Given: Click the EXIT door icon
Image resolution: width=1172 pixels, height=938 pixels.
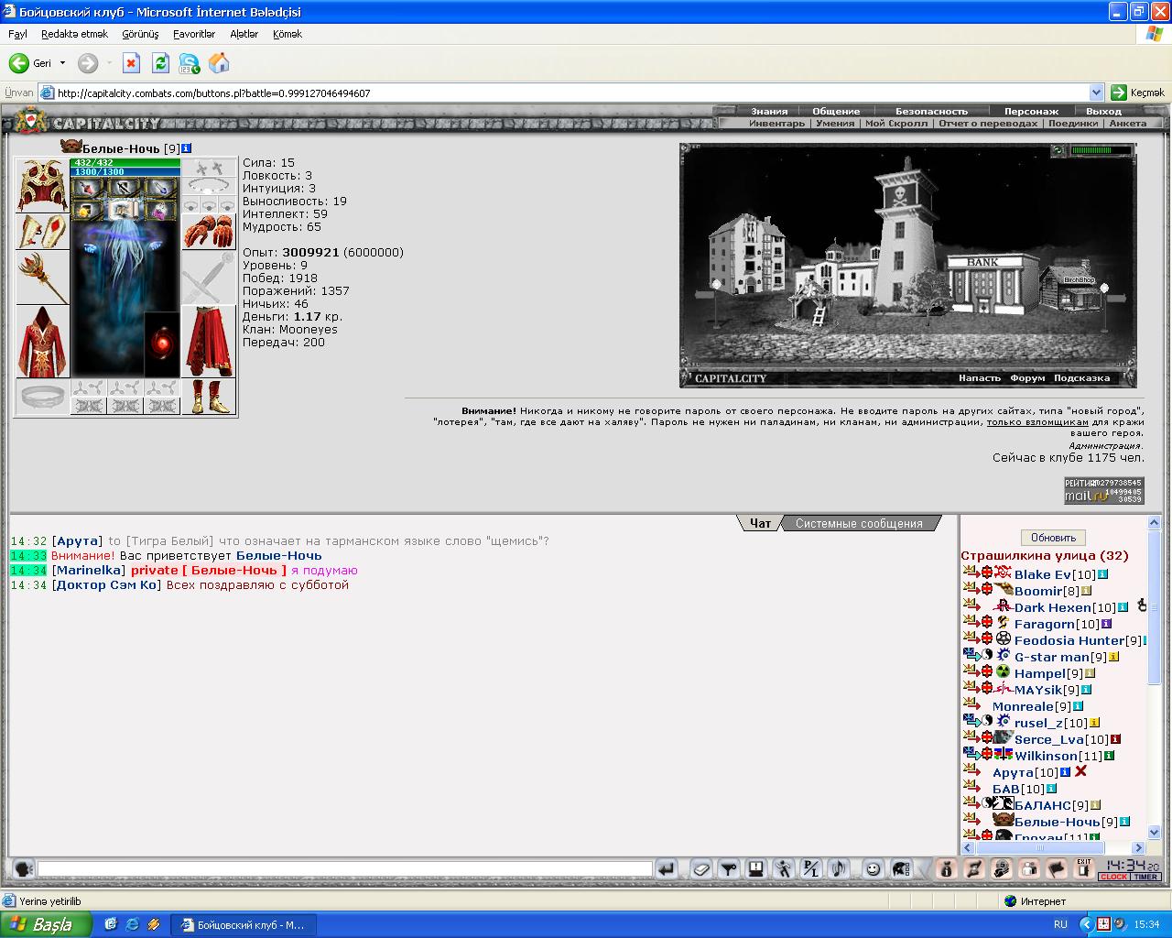Looking at the screenshot, I should coord(1084,868).
